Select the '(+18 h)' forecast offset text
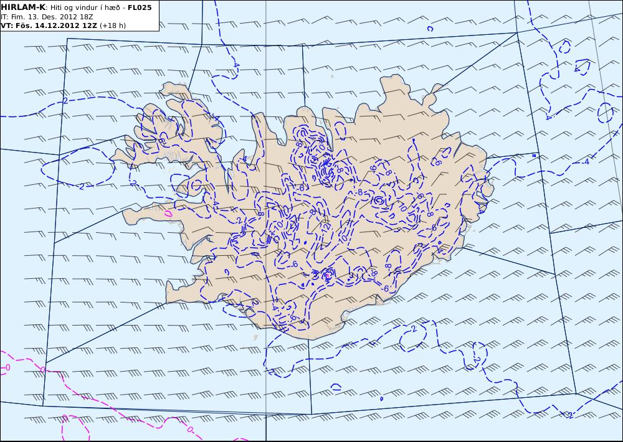 tap(113, 26)
